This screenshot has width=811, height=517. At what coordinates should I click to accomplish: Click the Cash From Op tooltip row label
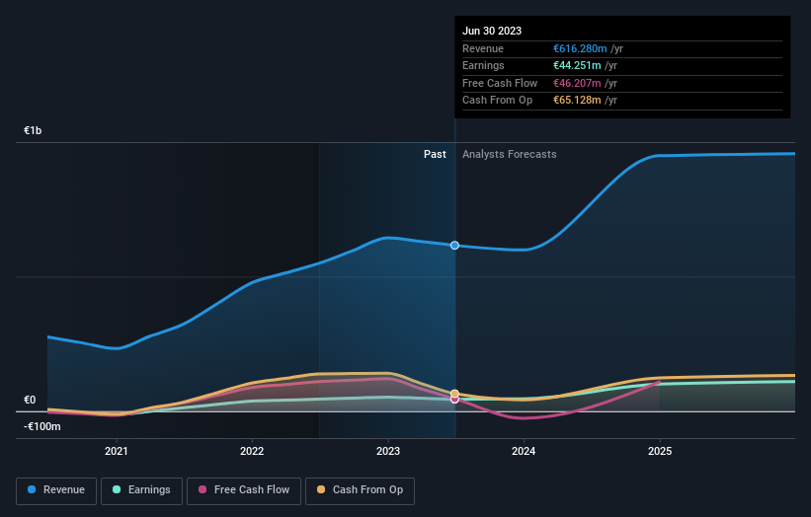(497, 101)
